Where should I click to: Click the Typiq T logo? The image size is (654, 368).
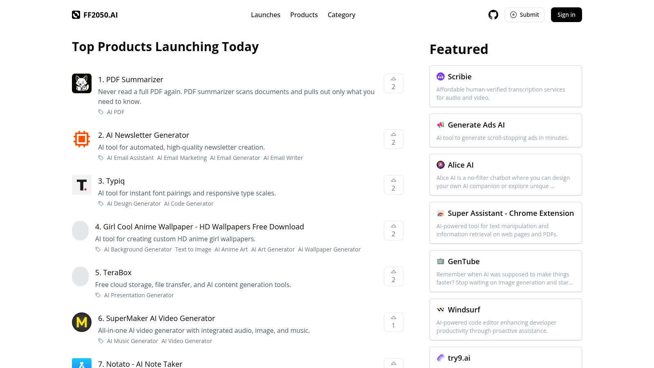click(x=82, y=185)
